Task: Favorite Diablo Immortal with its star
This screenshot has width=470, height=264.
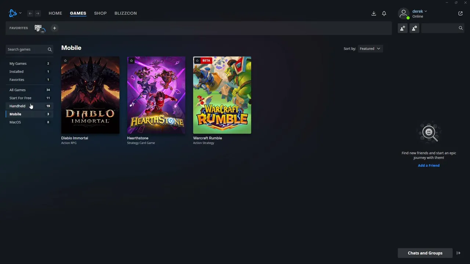Action: click(65, 61)
